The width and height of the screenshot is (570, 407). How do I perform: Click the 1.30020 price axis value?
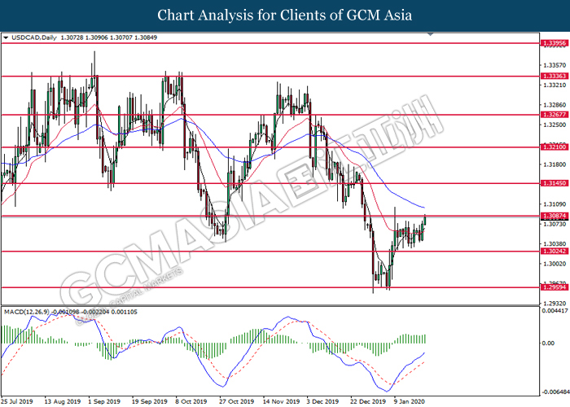[555, 264]
